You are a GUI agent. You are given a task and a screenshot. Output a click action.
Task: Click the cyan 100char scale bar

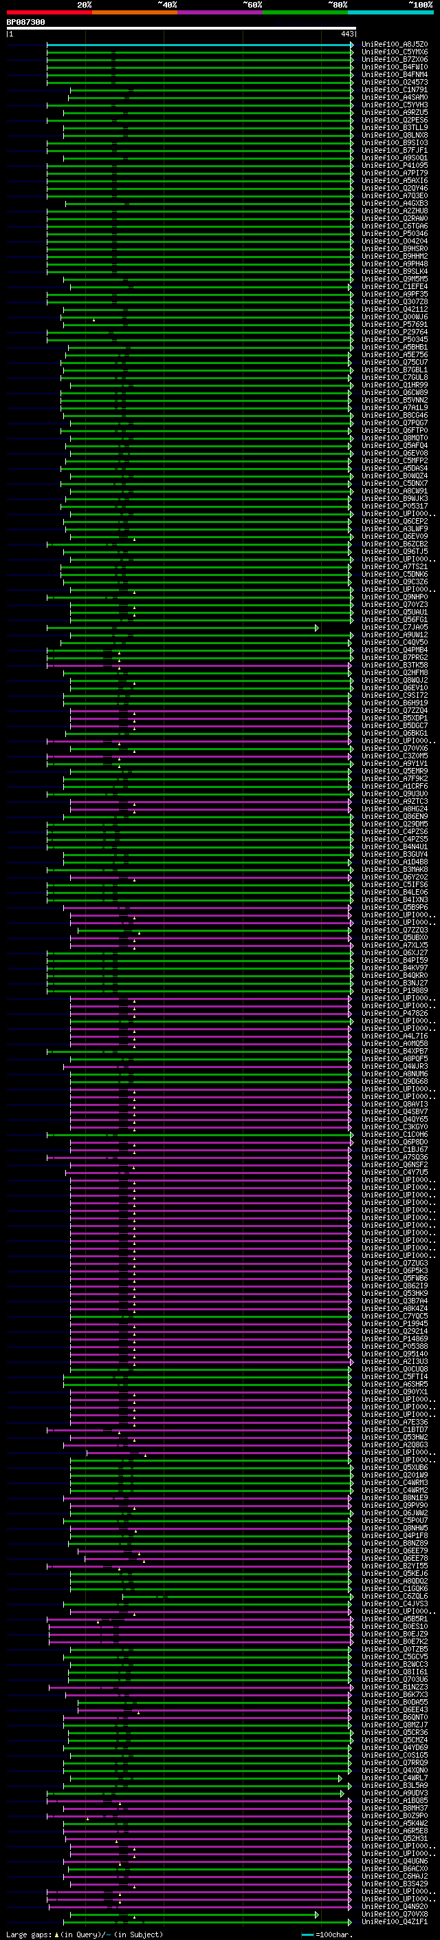tap(307, 1934)
